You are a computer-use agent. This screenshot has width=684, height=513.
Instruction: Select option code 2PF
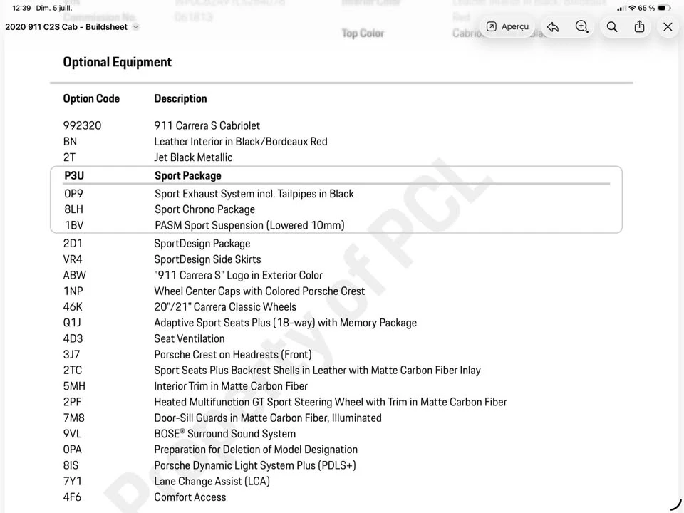[x=72, y=402]
